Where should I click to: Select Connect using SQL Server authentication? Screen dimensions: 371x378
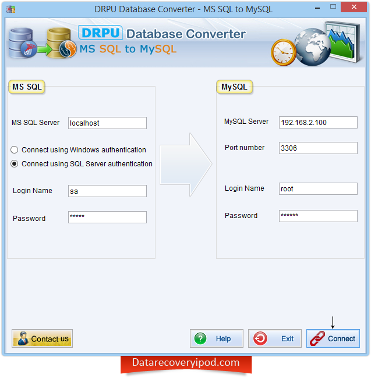(82, 163)
